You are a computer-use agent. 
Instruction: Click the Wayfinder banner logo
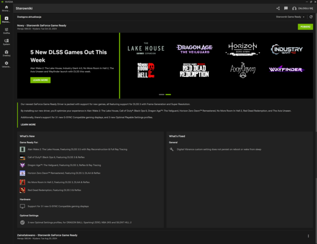pos(287,69)
